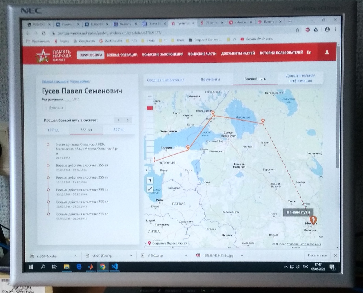Screen dimensions: 363x293
Task: Go to next unit with right chevron
Action: tap(128, 120)
